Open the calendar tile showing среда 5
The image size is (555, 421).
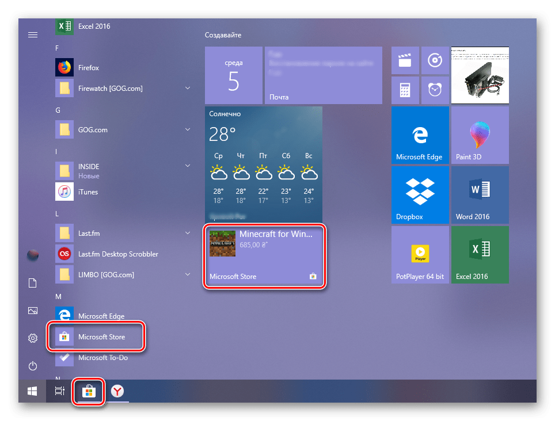[x=234, y=75]
